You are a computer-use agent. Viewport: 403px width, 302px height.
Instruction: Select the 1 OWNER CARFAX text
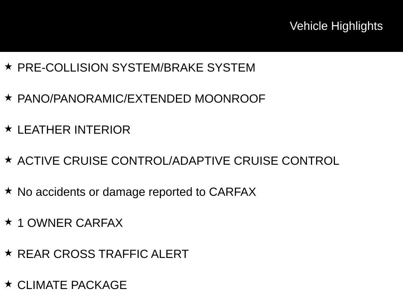click(70, 223)
